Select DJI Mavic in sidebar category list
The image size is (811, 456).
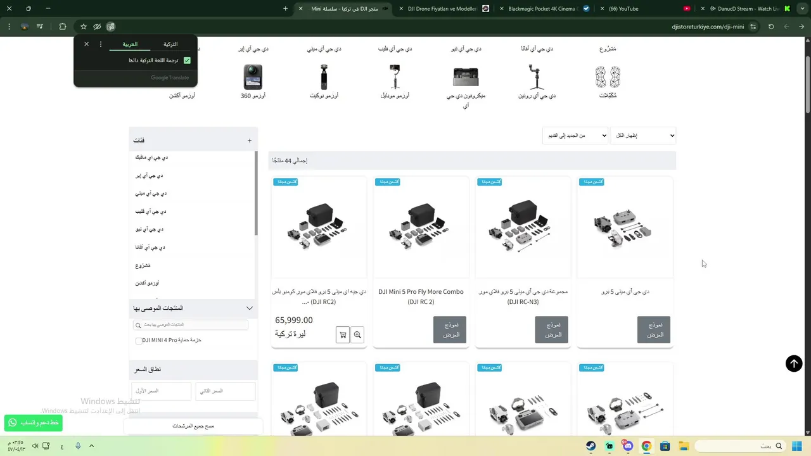[x=151, y=158]
